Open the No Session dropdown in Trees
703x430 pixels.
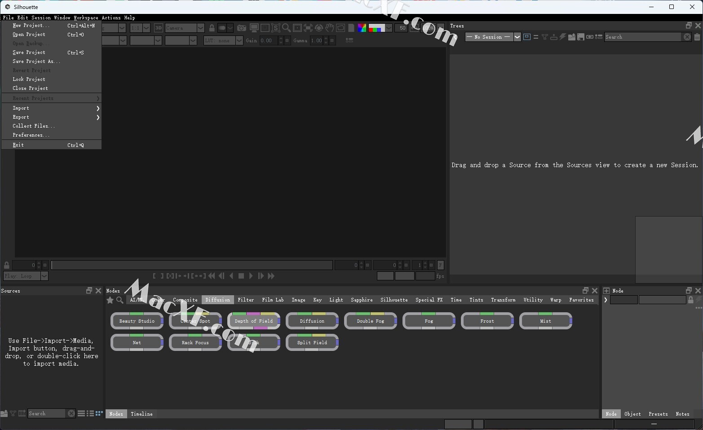(x=493, y=37)
